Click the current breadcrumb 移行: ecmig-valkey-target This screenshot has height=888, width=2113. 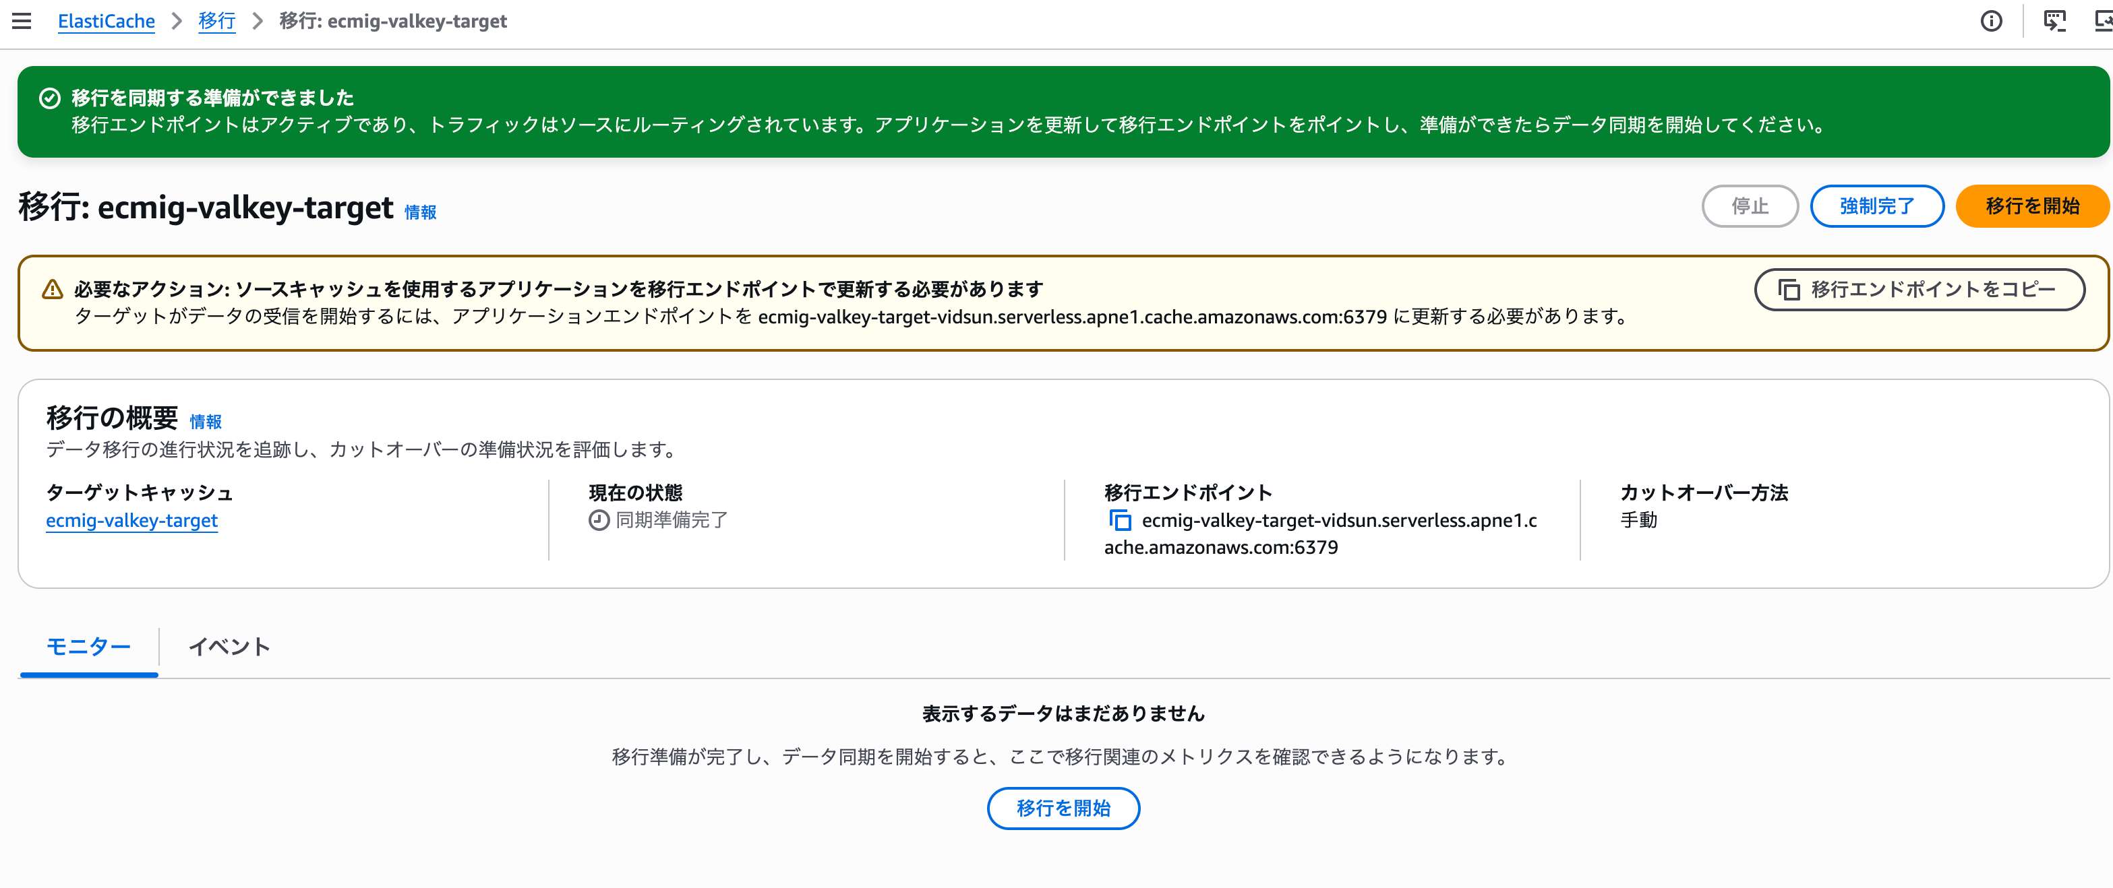pos(393,20)
